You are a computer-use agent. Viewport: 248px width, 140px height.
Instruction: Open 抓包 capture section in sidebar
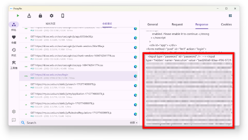point(14,27)
